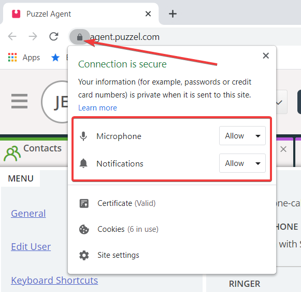Open Certificate (Valid) details
Viewport: 301px width, 292px height.
coord(126,203)
